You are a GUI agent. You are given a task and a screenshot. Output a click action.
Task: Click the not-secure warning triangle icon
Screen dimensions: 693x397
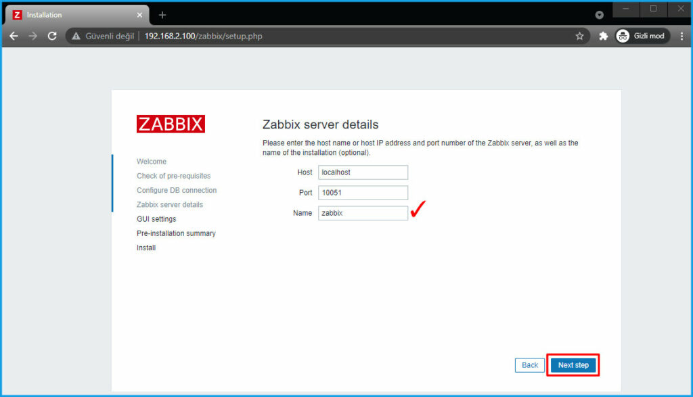pyautogui.click(x=76, y=37)
